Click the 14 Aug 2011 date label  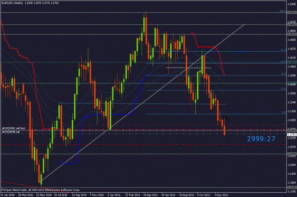click(x=187, y=195)
